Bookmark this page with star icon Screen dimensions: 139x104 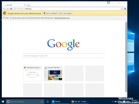pyautogui.click(x=122, y=9)
